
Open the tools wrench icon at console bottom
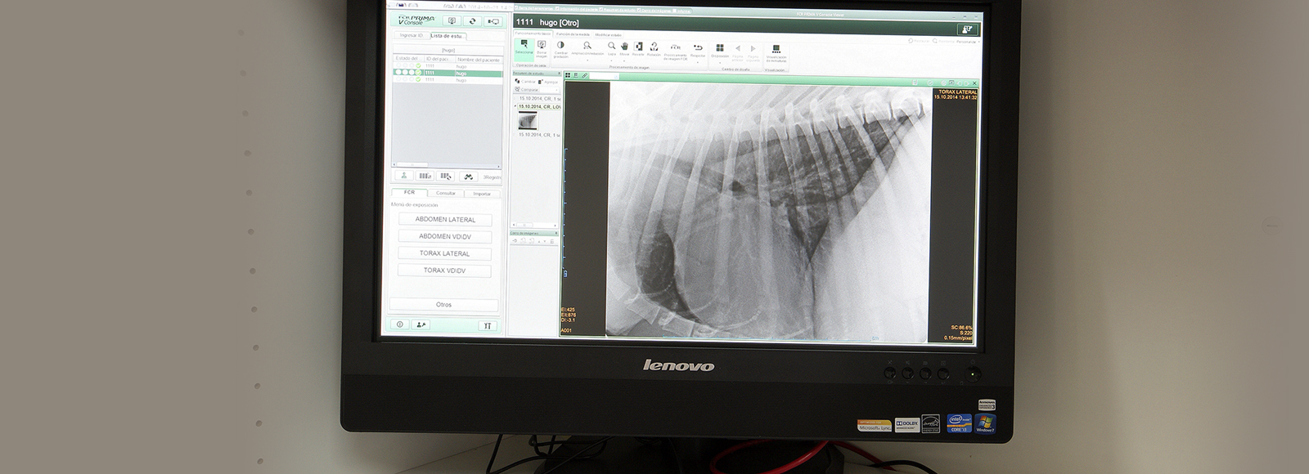(488, 325)
